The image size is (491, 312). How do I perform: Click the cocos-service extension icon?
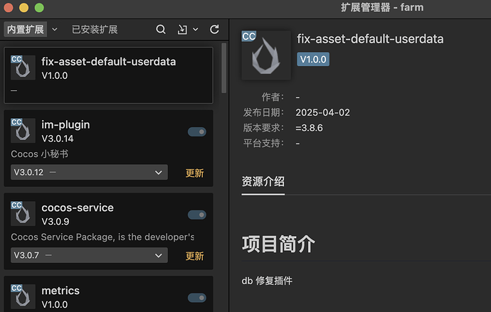(23, 213)
